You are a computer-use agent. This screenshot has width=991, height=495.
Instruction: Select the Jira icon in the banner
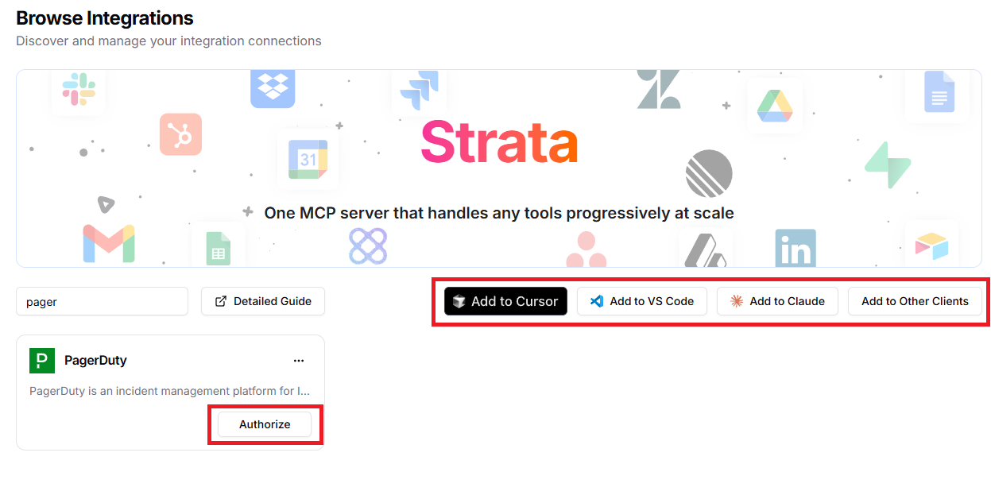click(420, 89)
